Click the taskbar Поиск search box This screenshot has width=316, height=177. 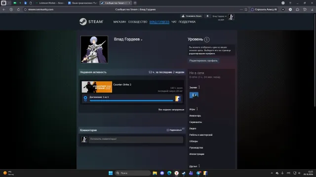(x=133, y=173)
